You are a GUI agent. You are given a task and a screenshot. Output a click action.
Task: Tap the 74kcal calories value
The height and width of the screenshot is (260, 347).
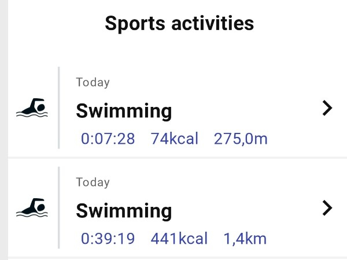point(175,139)
